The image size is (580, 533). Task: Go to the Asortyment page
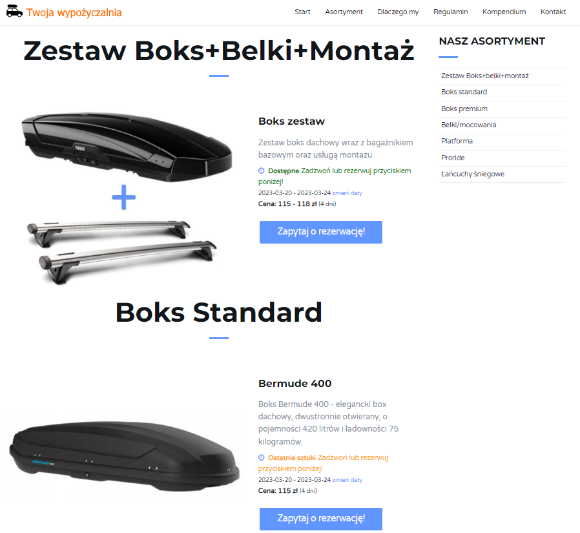pos(344,12)
